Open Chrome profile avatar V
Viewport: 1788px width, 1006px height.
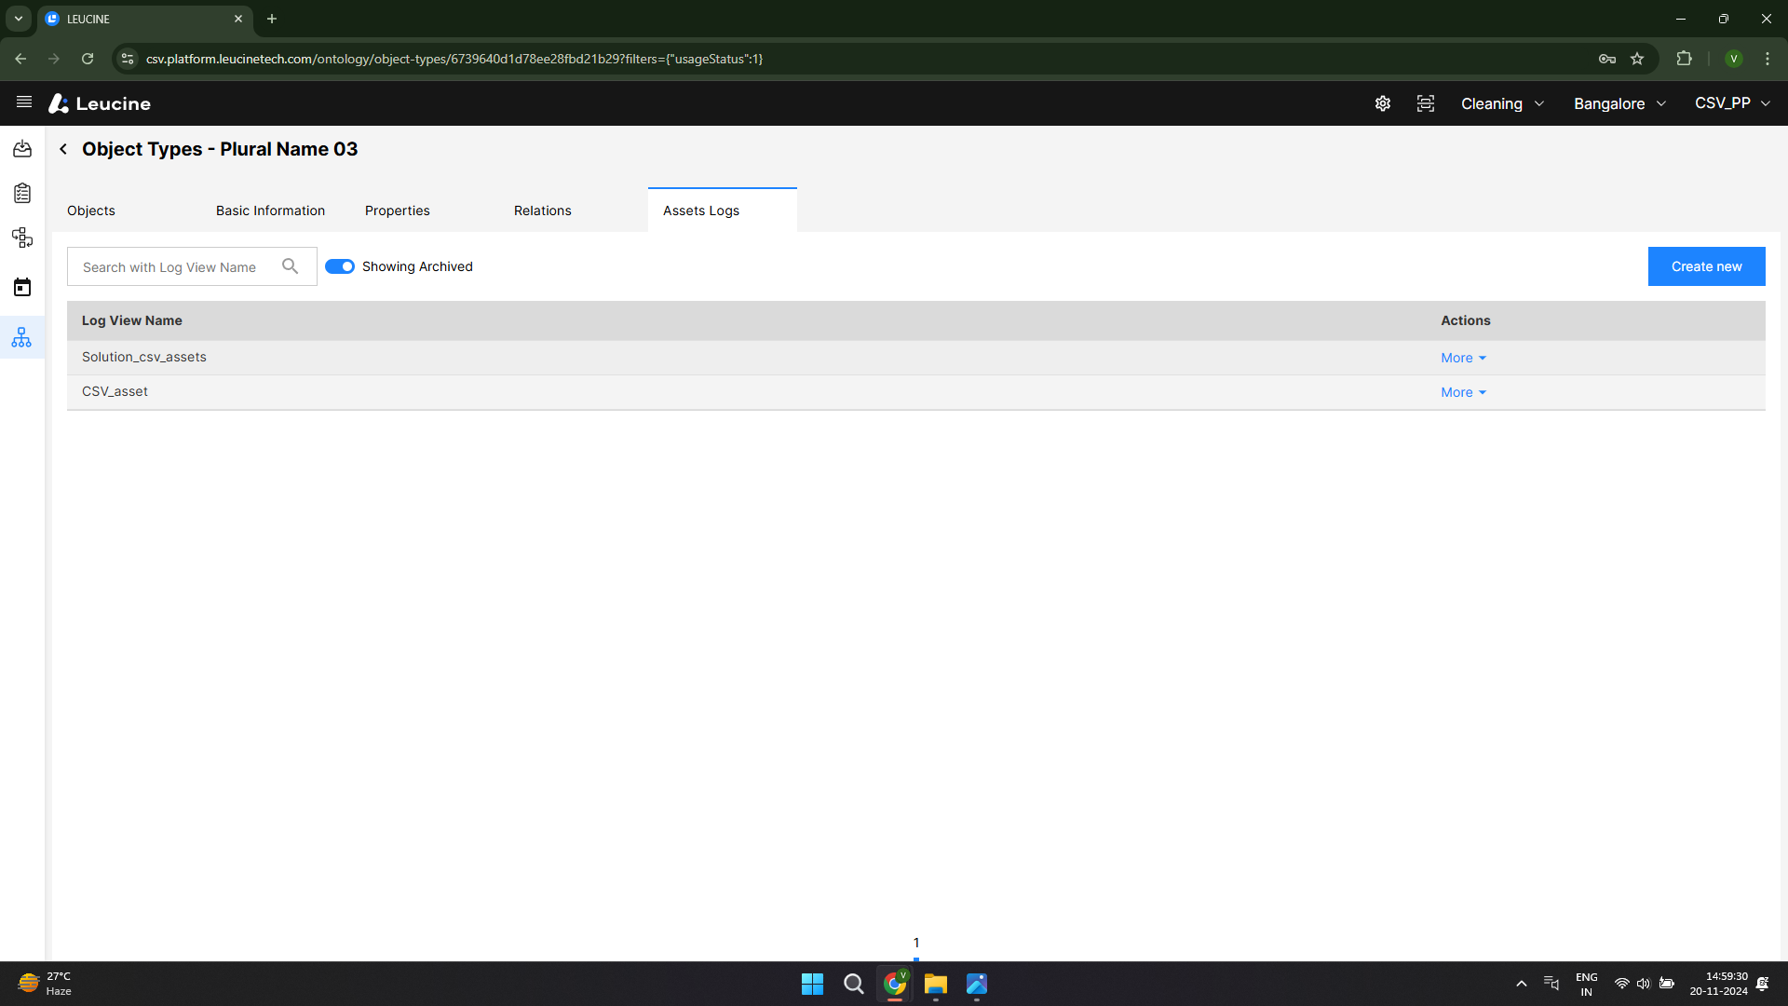(1734, 59)
